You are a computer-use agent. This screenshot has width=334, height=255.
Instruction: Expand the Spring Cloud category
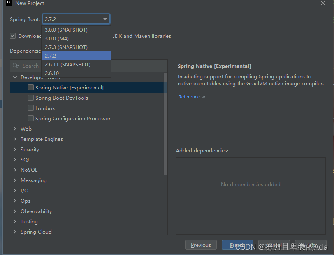coord(15,232)
